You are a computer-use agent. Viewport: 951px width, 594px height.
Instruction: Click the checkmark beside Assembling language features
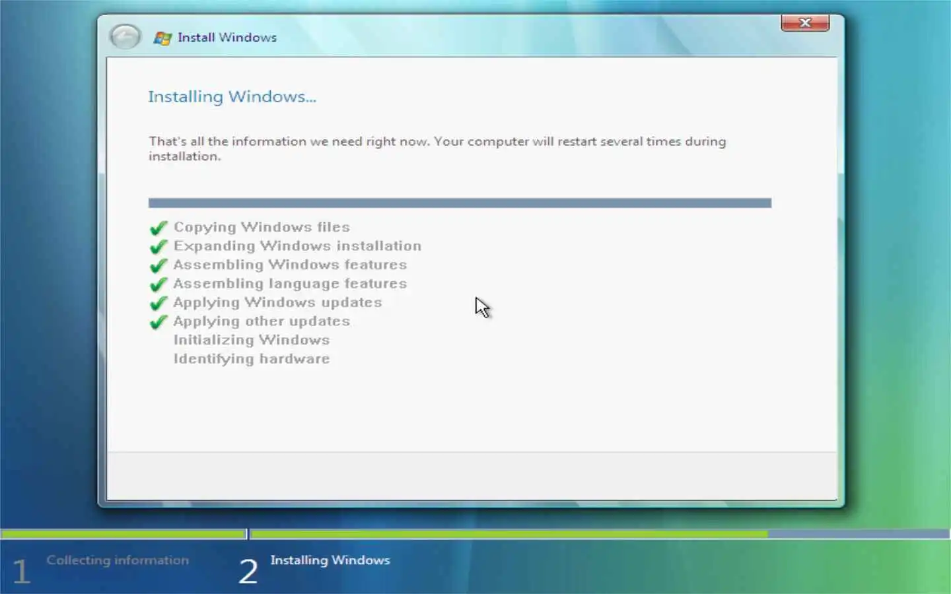click(x=158, y=284)
